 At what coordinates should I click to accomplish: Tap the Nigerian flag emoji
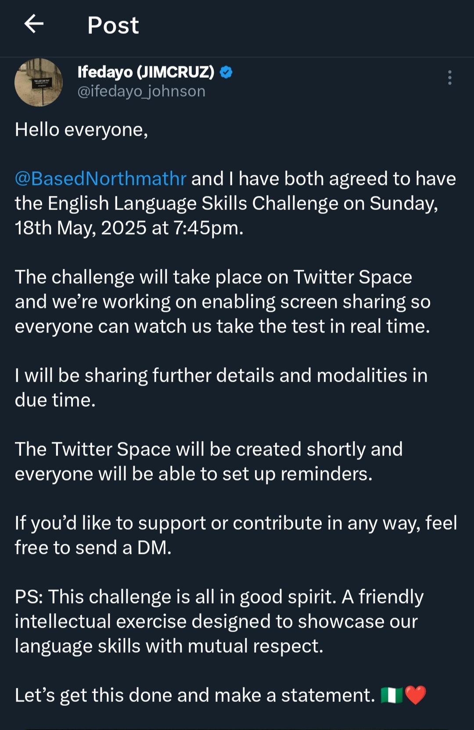(x=391, y=695)
